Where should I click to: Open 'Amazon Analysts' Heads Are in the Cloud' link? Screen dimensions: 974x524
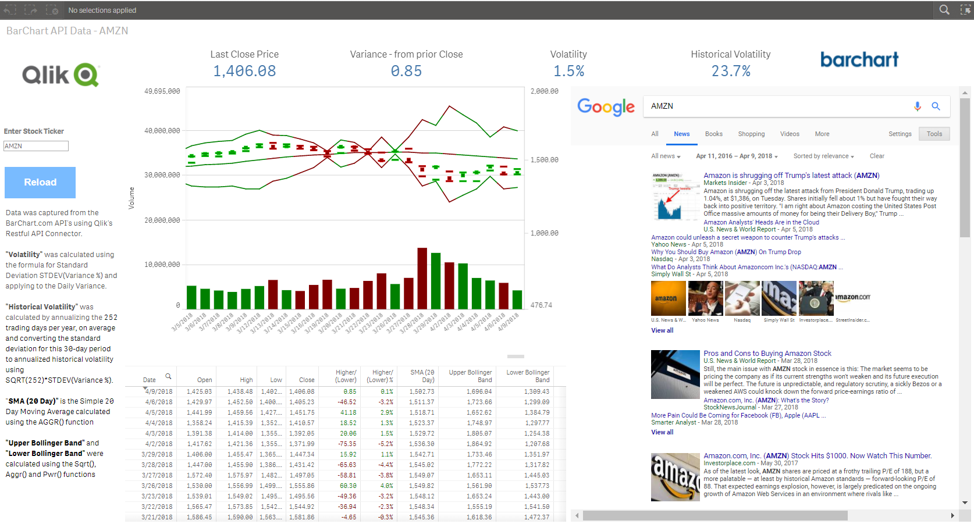[761, 222]
